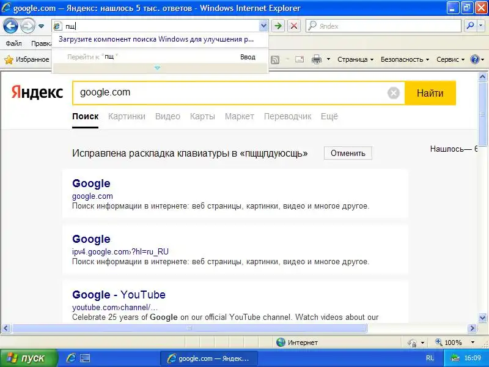Click the Яндекс logo

click(37, 93)
